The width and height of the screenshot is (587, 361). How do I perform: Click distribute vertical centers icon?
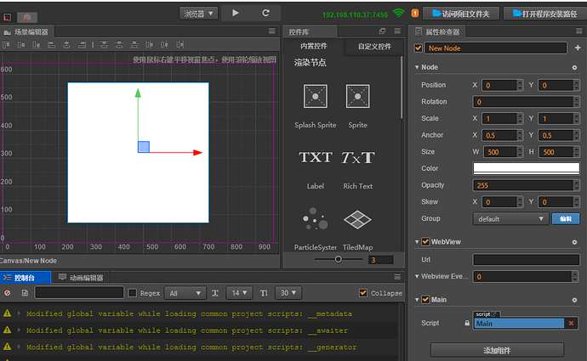(119, 45)
